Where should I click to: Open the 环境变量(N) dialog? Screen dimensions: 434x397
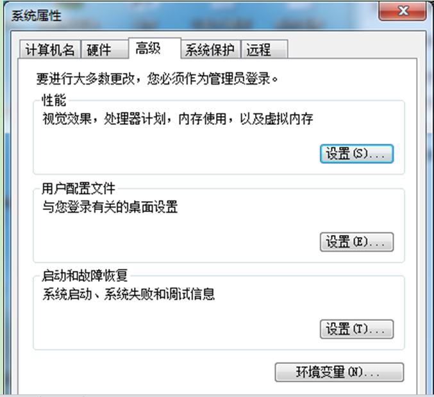[x=339, y=373]
